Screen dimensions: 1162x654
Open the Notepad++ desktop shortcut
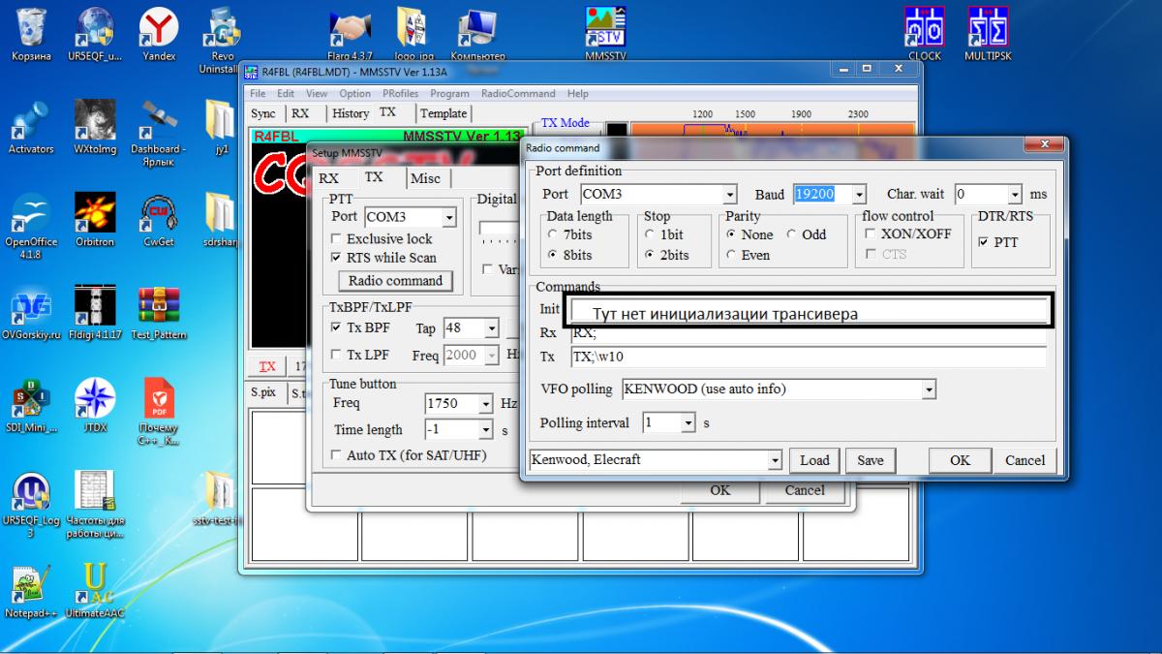click(32, 587)
